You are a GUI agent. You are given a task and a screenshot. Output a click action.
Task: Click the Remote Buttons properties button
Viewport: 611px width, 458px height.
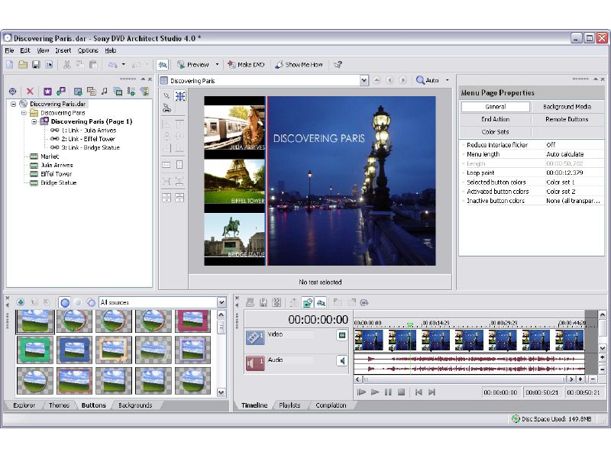coord(567,120)
